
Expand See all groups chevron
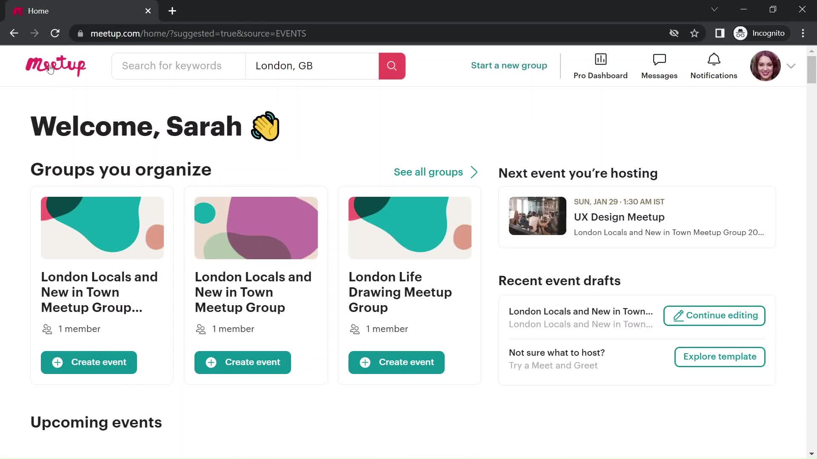pyautogui.click(x=473, y=172)
